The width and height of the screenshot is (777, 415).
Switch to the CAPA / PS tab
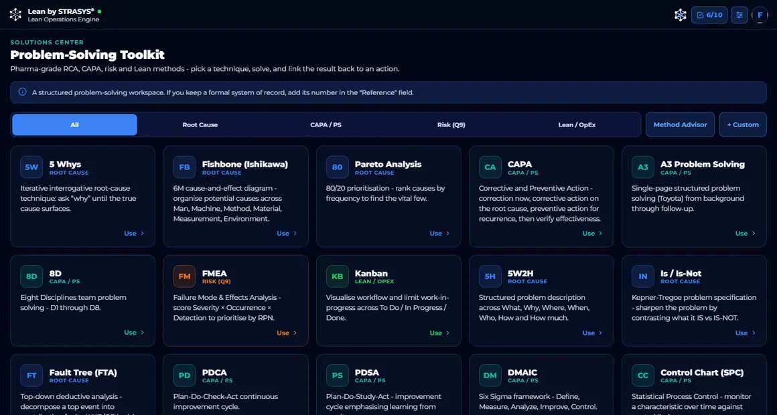326,124
